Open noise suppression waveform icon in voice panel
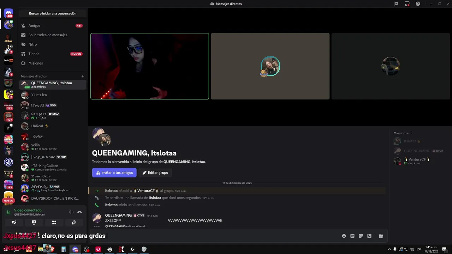Image resolution: width=452 pixels, height=254 pixels. (71, 212)
